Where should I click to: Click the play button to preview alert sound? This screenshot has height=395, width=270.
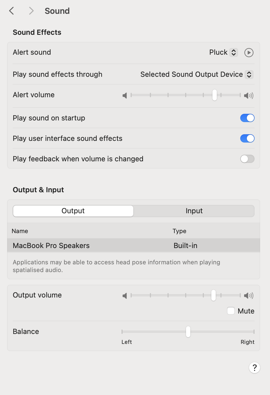[249, 52]
